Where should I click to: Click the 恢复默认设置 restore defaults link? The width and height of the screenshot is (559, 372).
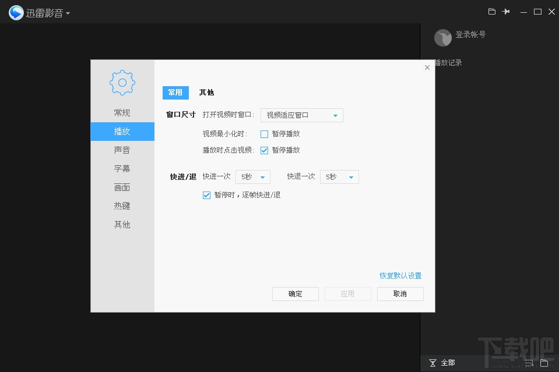[401, 275]
